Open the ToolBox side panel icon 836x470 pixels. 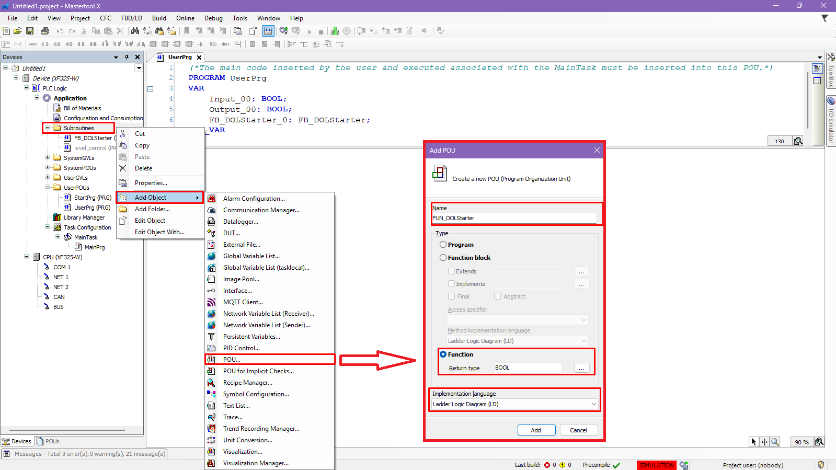pyautogui.click(x=831, y=58)
